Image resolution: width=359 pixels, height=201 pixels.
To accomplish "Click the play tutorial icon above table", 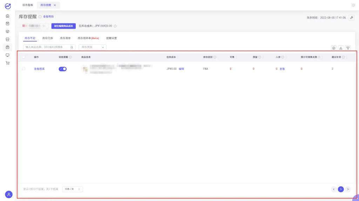I will tap(334, 48).
